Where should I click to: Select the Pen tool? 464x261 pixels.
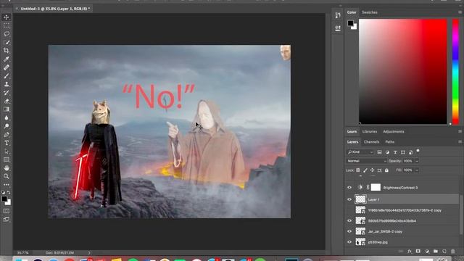coord(7,135)
